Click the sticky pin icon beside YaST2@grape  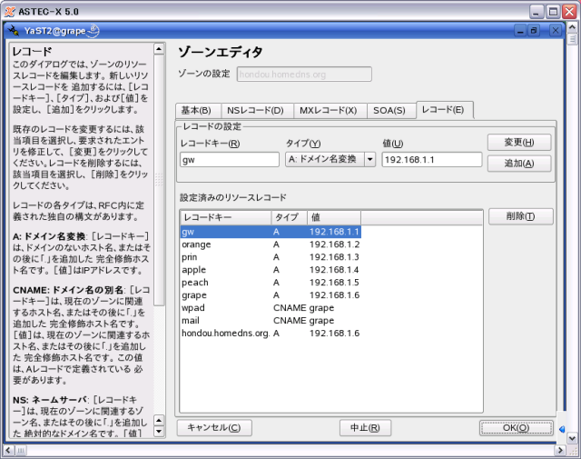tap(93, 30)
